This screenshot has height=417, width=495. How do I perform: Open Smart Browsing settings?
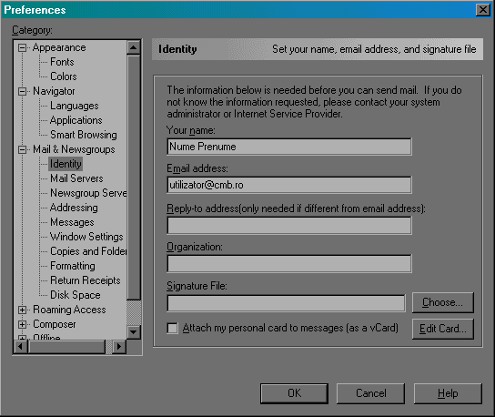(x=84, y=136)
